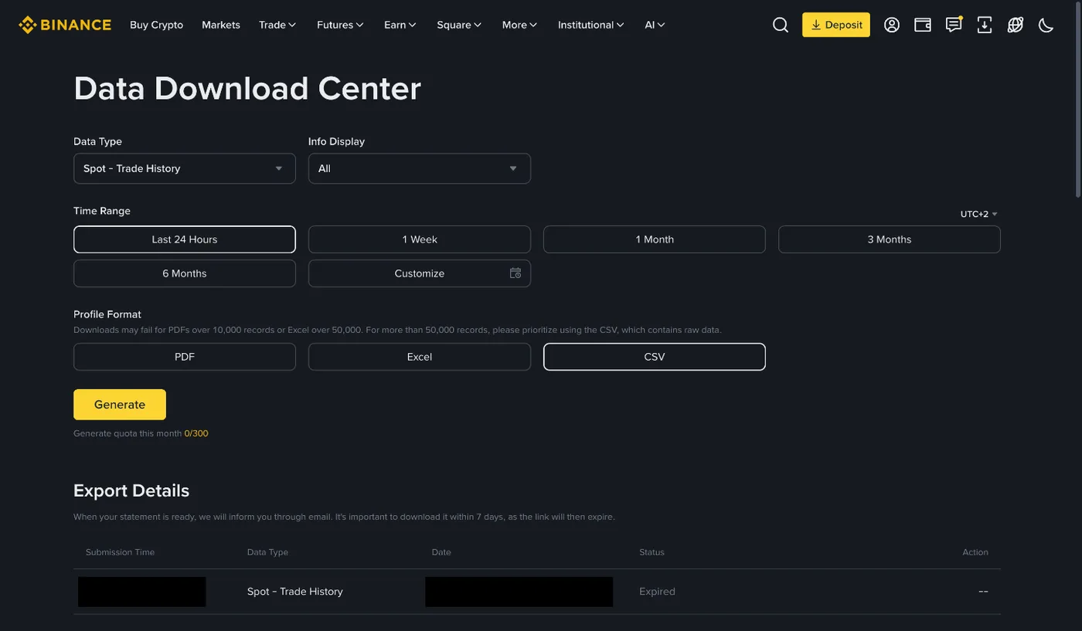The height and width of the screenshot is (631, 1082).
Task: Select 1 Week time range
Action: click(x=420, y=239)
